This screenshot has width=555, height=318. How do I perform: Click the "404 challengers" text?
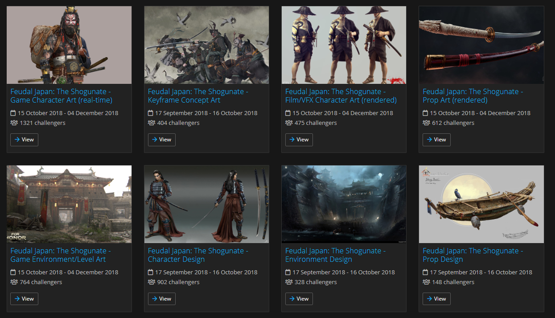coord(178,123)
